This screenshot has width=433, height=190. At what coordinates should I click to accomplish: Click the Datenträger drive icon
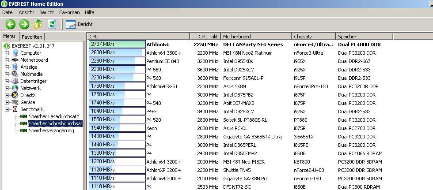[15, 81]
